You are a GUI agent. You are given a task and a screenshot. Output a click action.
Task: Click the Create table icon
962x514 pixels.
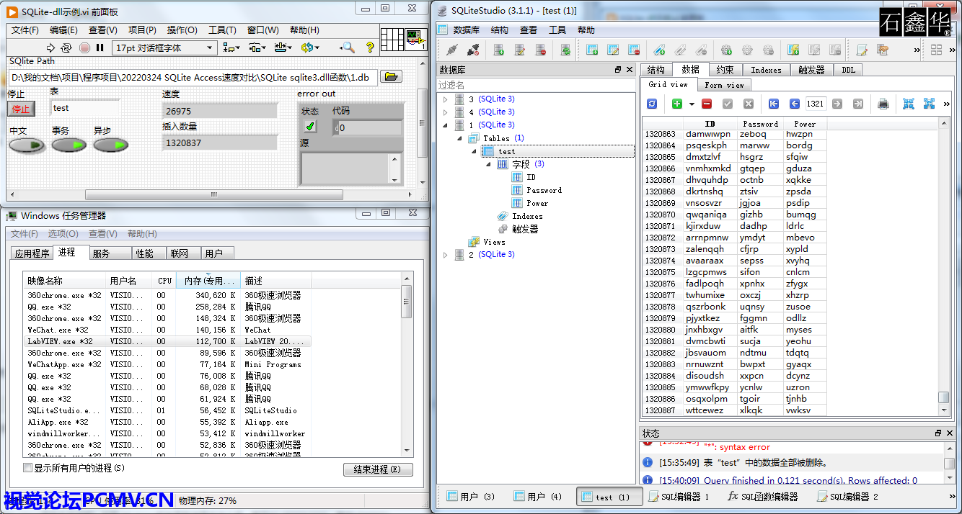(x=592, y=50)
